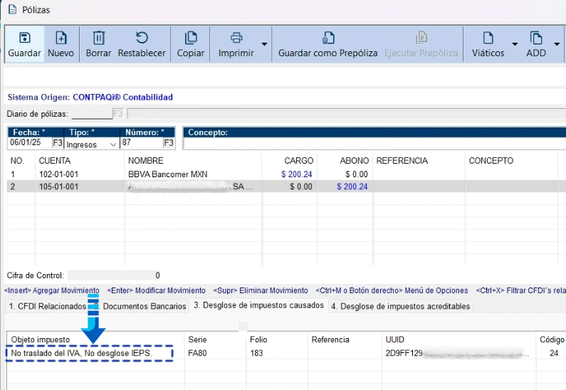Open the Tipo Ingresos combo box

(92, 144)
